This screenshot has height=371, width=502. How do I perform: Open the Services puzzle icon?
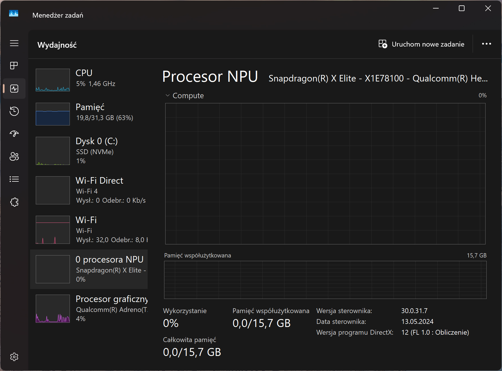point(14,202)
